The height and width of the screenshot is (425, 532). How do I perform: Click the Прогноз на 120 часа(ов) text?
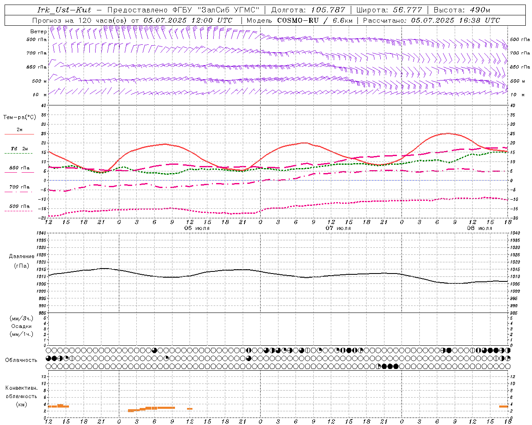pyautogui.click(x=80, y=20)
